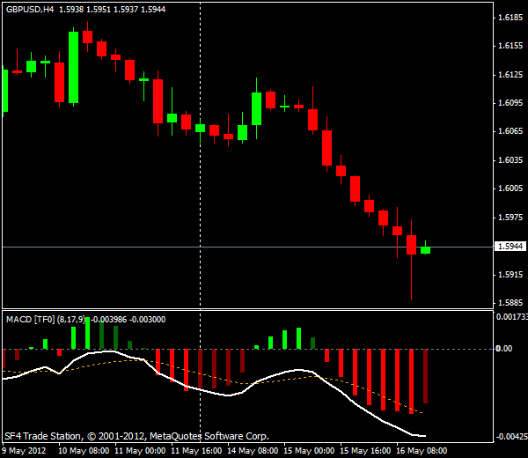Click the 11 May 16:00 time label
The height and width of the screenshot is (458, 528).
[x=196, y=451]
